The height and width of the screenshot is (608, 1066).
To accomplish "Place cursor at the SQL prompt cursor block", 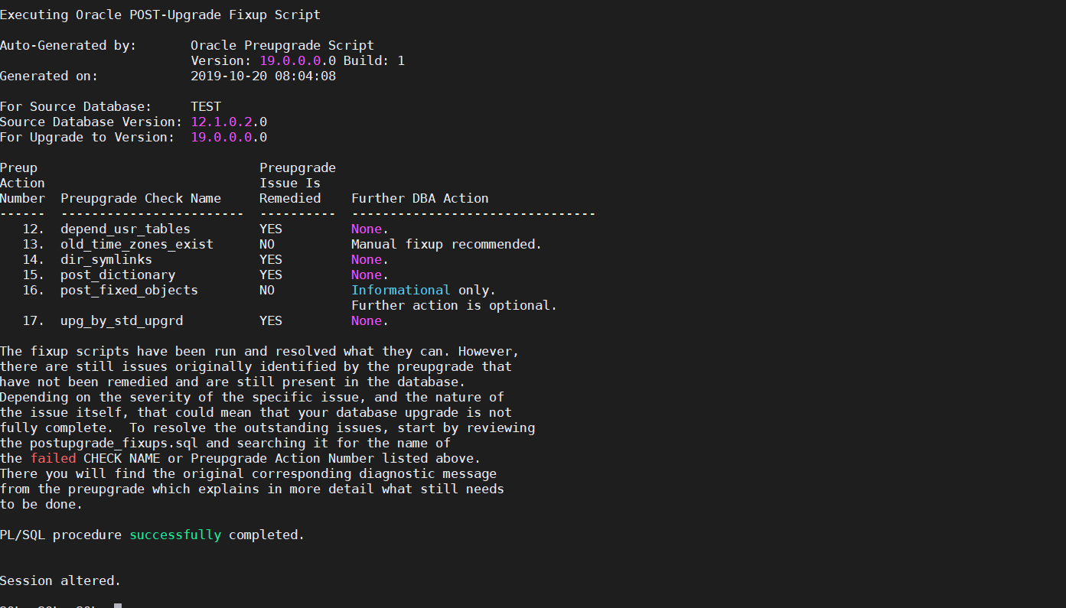I will pyautogui.click(x=118, y=606).
